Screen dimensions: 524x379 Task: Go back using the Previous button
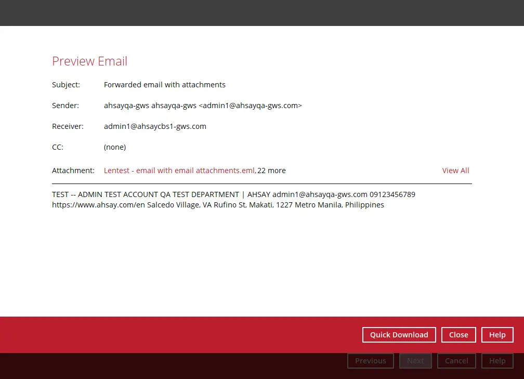pos(370,360)
